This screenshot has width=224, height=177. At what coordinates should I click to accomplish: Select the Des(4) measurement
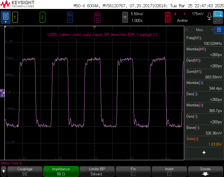point(204,119)
